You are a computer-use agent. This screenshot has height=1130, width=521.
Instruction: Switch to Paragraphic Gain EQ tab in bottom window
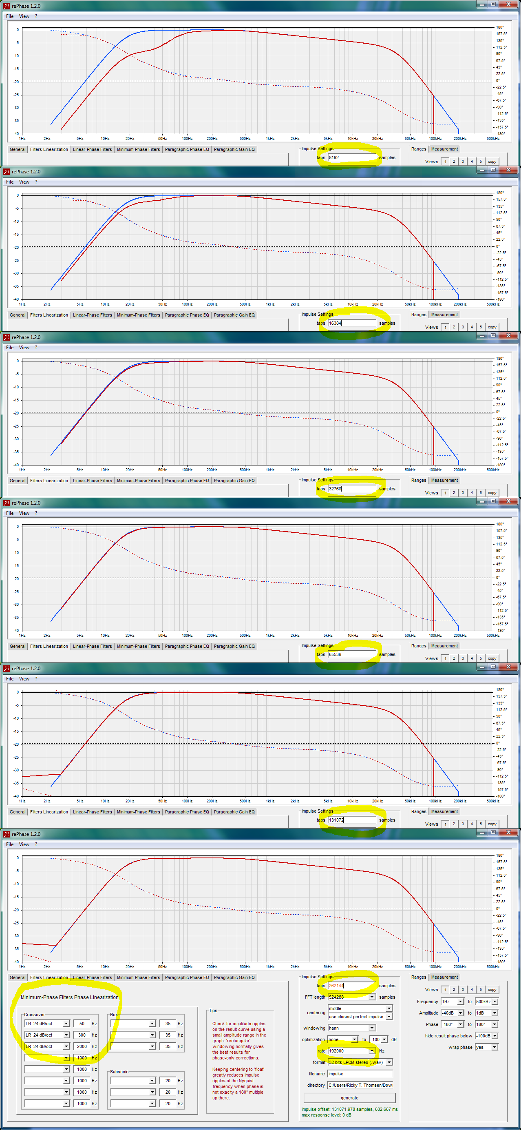click(234, 977)
